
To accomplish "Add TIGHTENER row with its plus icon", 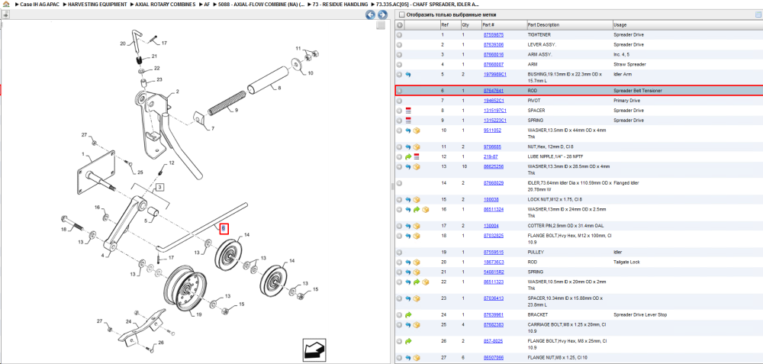I will point(400,35).
